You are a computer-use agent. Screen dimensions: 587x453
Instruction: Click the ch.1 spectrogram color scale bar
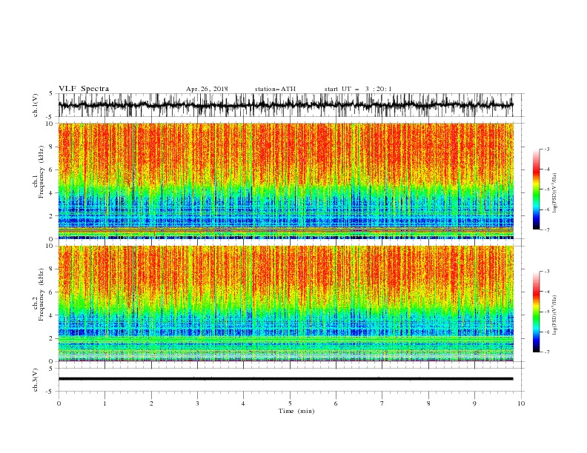(x=536, y=189)
